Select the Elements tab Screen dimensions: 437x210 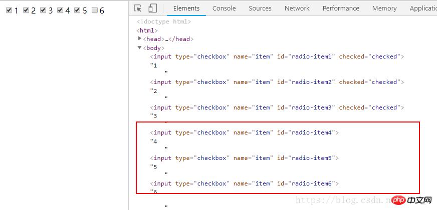(186, 8)
